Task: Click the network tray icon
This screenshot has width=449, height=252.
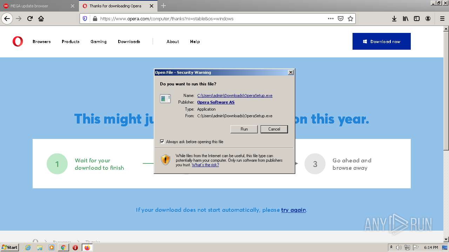Action: pos(407,247)
